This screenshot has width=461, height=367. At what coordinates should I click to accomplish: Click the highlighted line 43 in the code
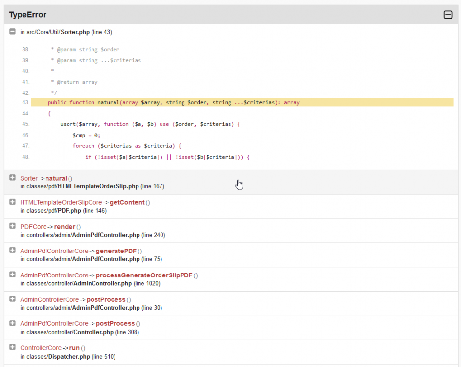[x=171, y=102]
